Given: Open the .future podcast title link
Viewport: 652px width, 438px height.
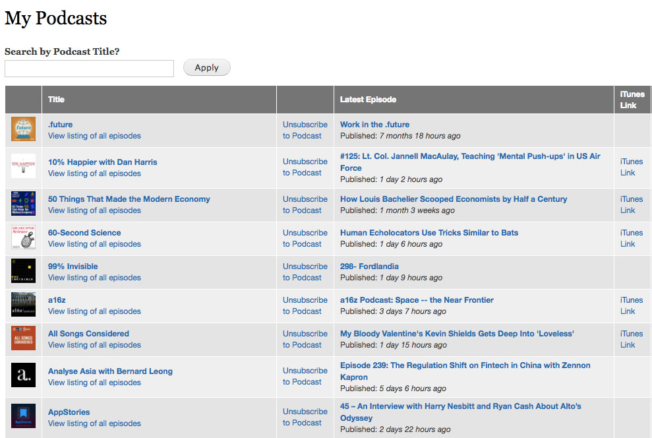Looking at the screenshot, I should coord(60,125).
